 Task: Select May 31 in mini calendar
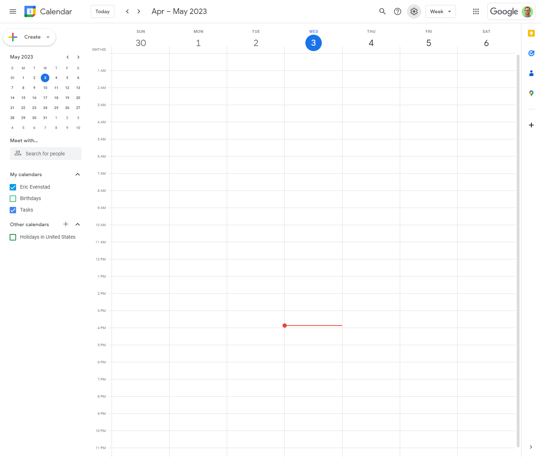click(x=45, y=118)
